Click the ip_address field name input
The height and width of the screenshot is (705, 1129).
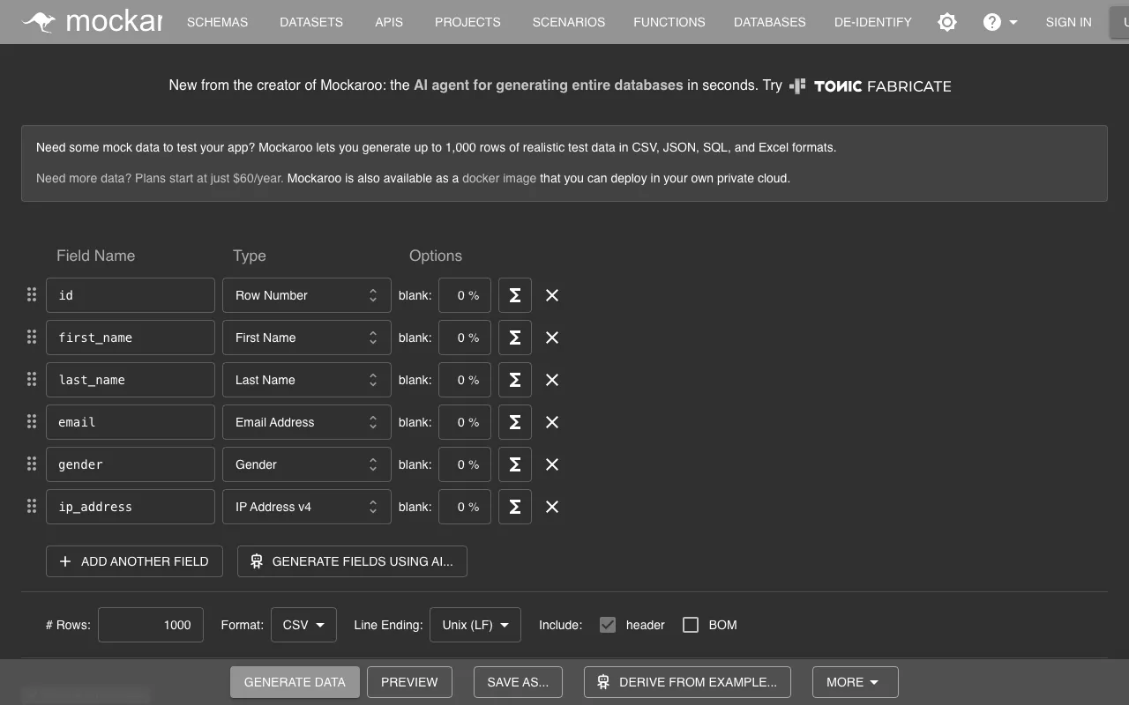click(131, 507)
